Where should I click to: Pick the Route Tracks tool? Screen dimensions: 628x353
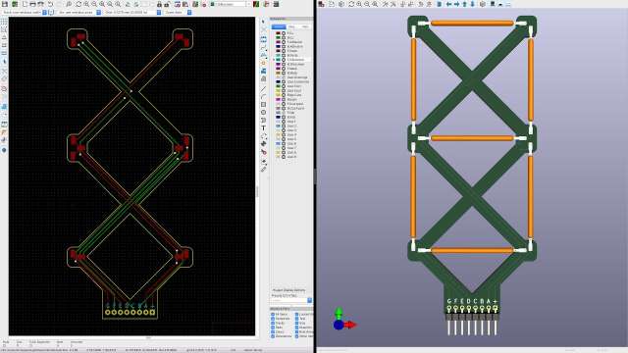[x=263, y=47]
